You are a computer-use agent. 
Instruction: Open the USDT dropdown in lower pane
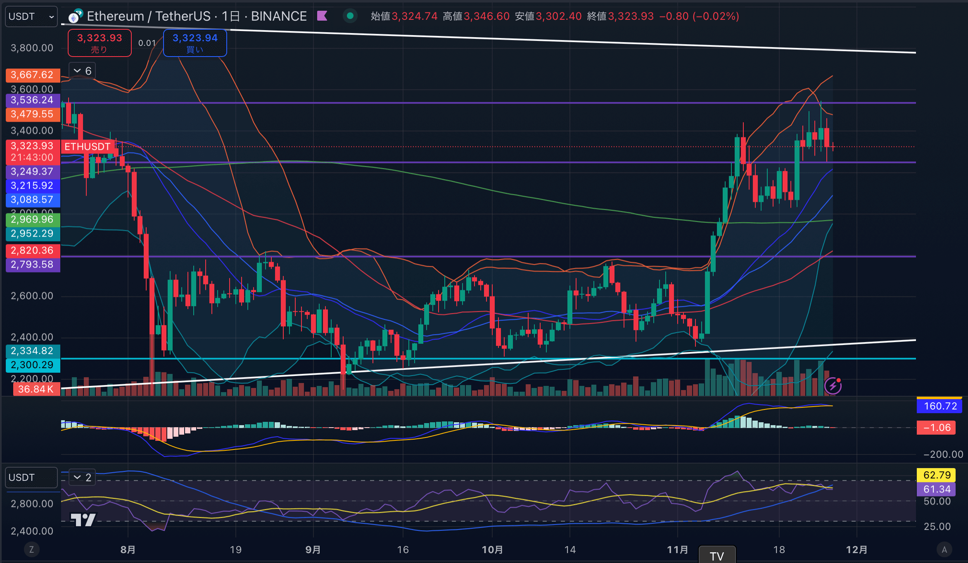pyautogui.click(x=31, y=478)
